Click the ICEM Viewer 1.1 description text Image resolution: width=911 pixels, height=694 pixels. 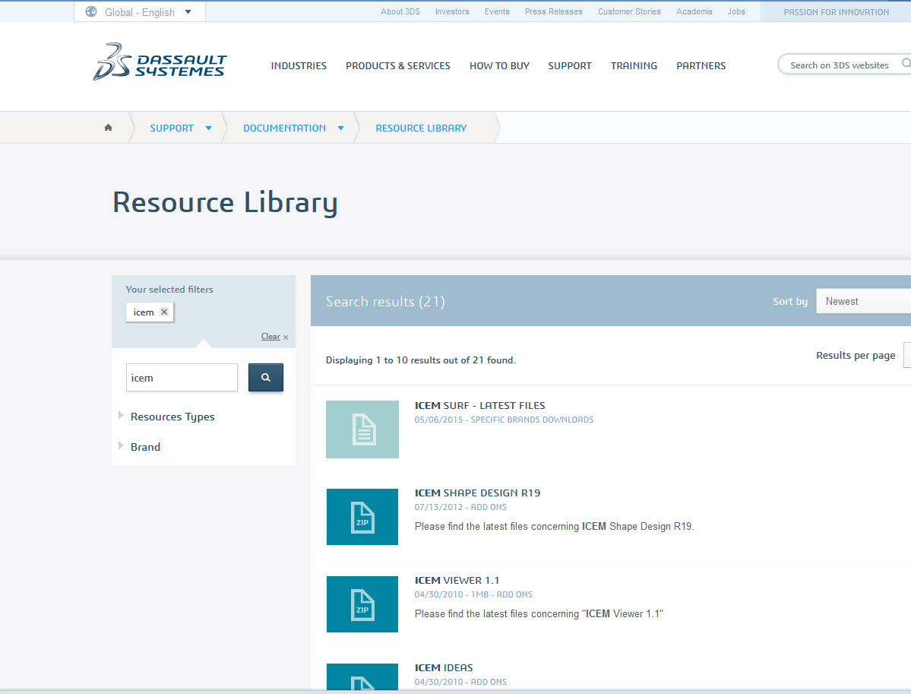click(539, 613)
